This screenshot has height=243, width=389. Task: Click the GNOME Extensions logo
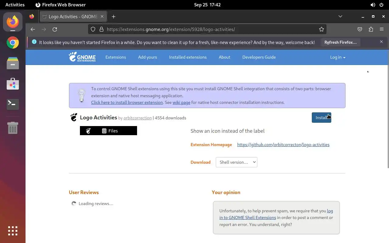[x=82, y=57]
